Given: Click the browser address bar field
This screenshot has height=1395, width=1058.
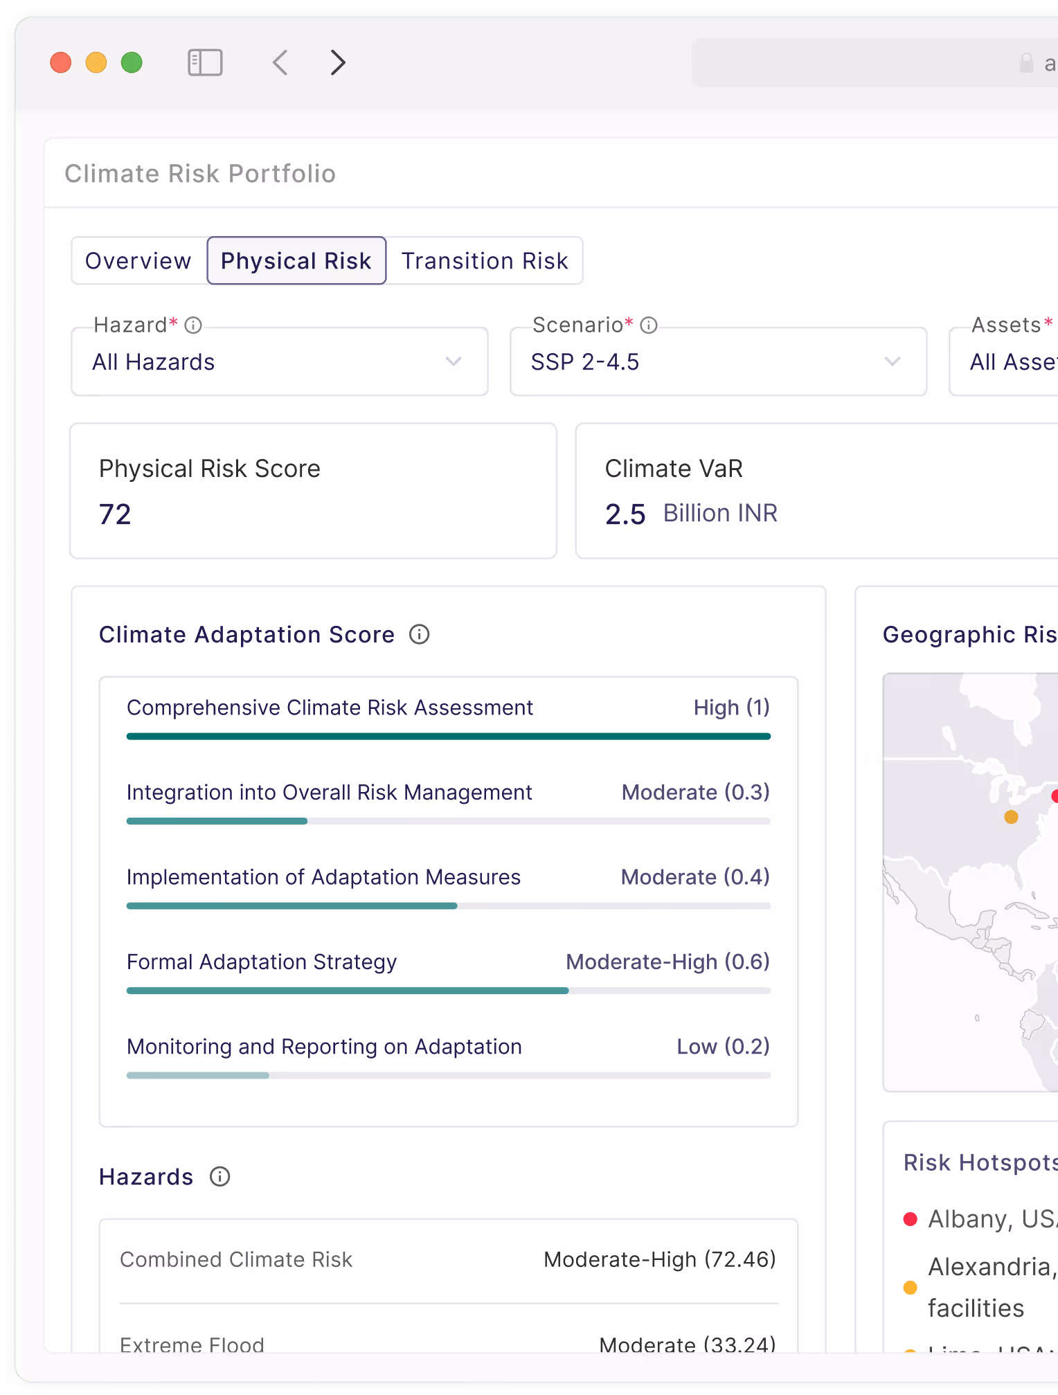Looking at the screenshot, I should click(x=875, y=63).
